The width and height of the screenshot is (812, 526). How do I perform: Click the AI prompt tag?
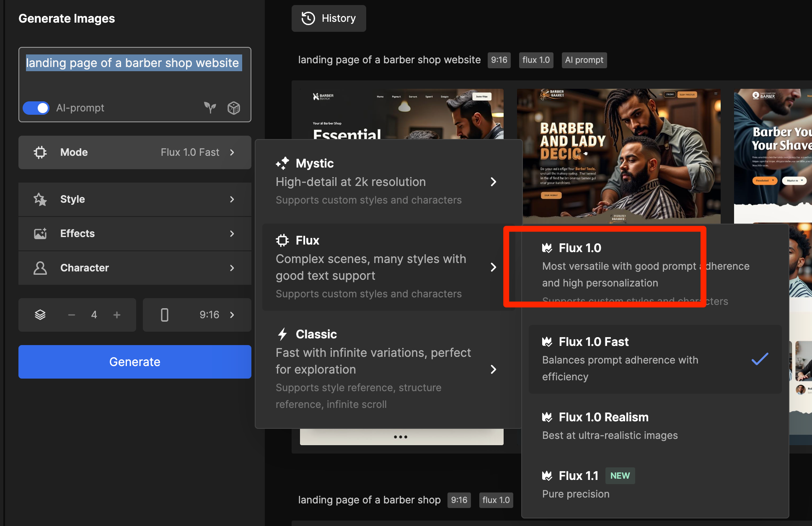click(584, 60)
